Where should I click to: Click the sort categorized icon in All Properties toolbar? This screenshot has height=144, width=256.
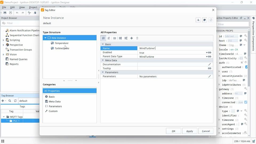point(103,38)
